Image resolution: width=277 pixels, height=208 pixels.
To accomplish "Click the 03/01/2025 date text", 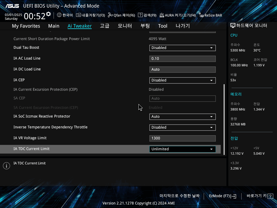I will tap(14, 15).
